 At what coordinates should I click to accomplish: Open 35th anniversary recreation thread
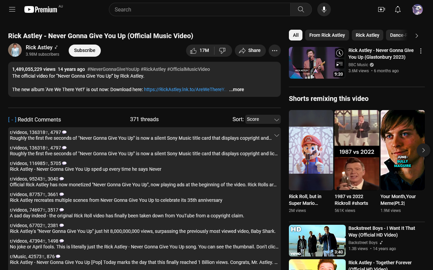tap(116, 200)
